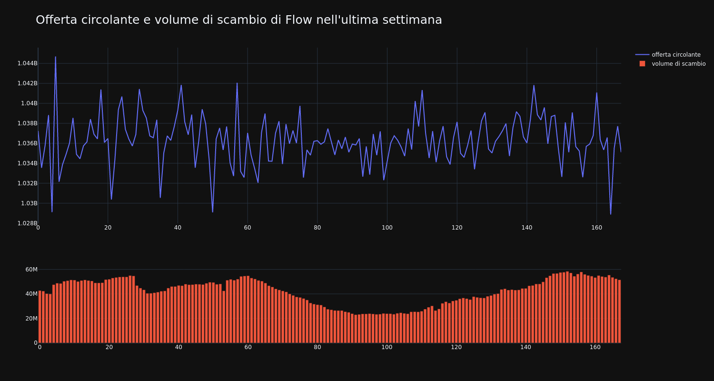Click x-axis tick 120 of the line chart
Screen dimensions: 714x381
click(x=457, y=228)
